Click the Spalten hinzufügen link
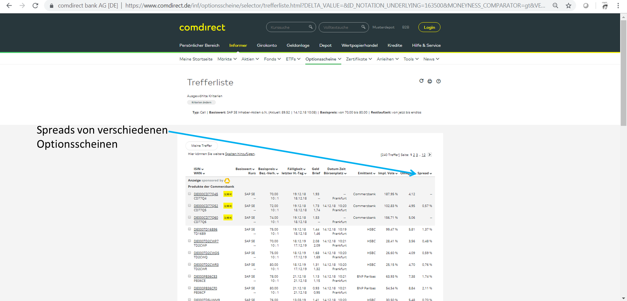This screenshot has width=627, height=301. 240,154
